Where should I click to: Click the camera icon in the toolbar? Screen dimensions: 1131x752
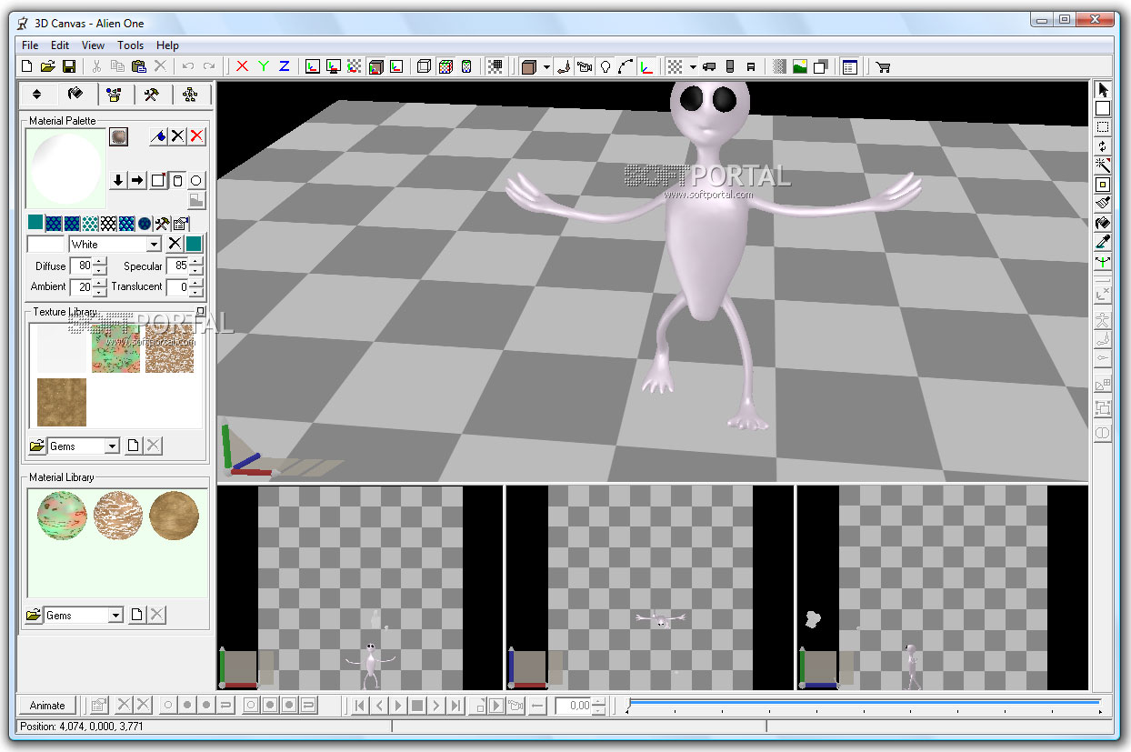[x=584, y=66]
